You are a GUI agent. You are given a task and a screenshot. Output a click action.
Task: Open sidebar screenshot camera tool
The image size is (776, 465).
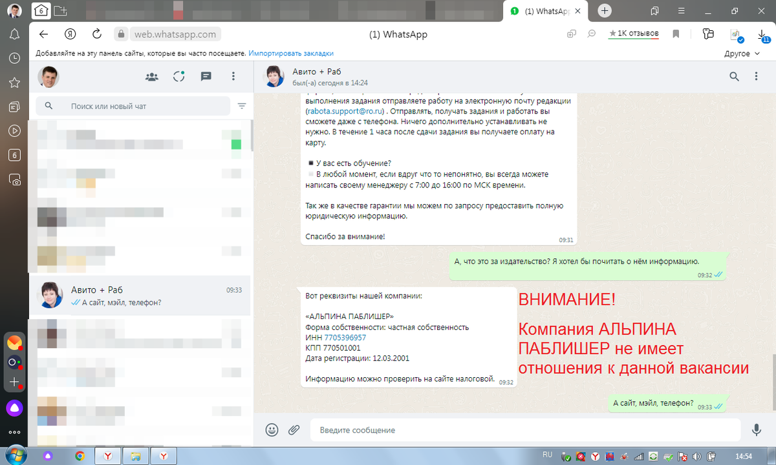pyautogui.click(x=14, y=179)
